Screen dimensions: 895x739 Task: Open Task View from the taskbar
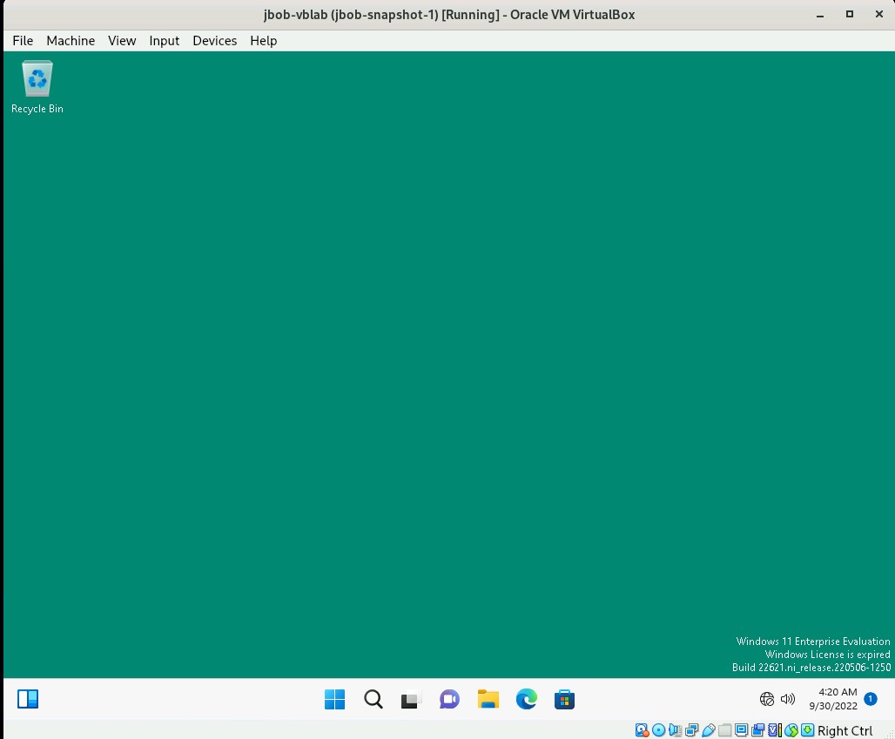[411, 699]
